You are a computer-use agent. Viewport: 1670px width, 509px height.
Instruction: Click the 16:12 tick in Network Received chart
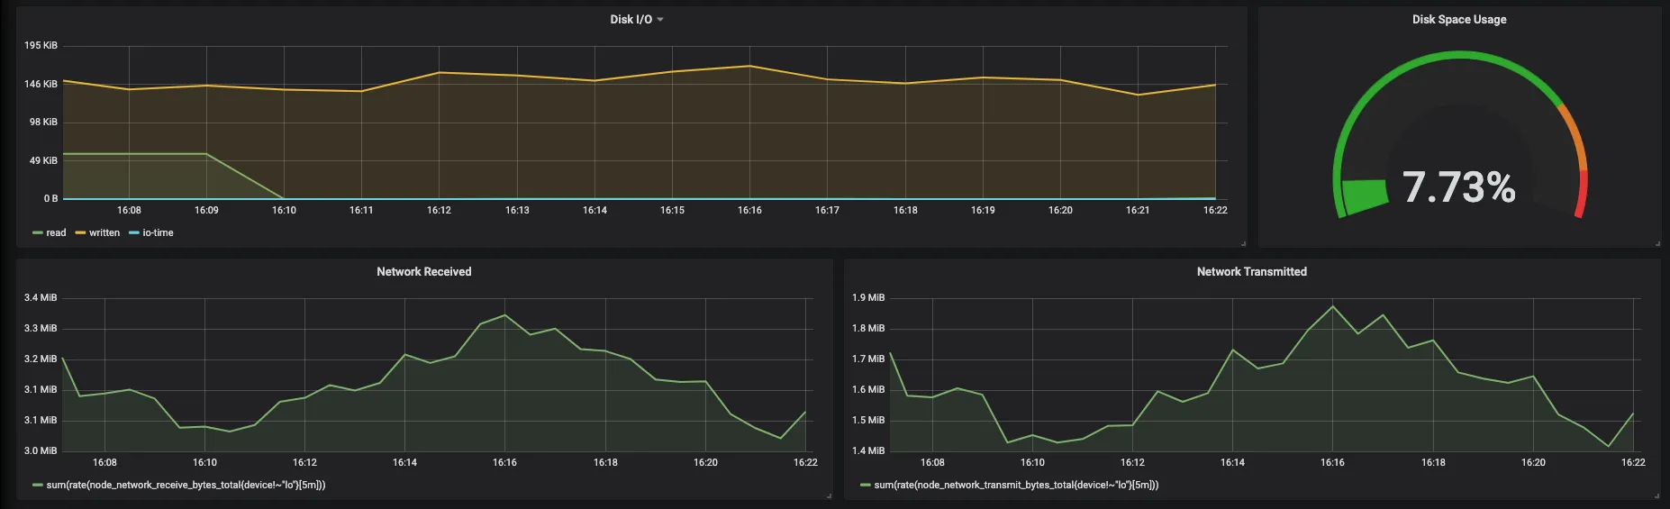304,462
